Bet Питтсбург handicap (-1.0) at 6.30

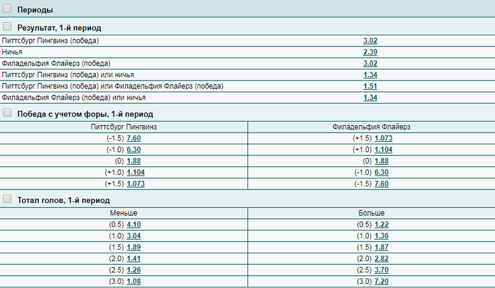tap(134, 150)
